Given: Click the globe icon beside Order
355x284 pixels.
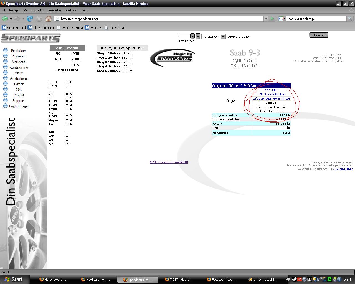Looking at the screenshot, I should [5, 83].
